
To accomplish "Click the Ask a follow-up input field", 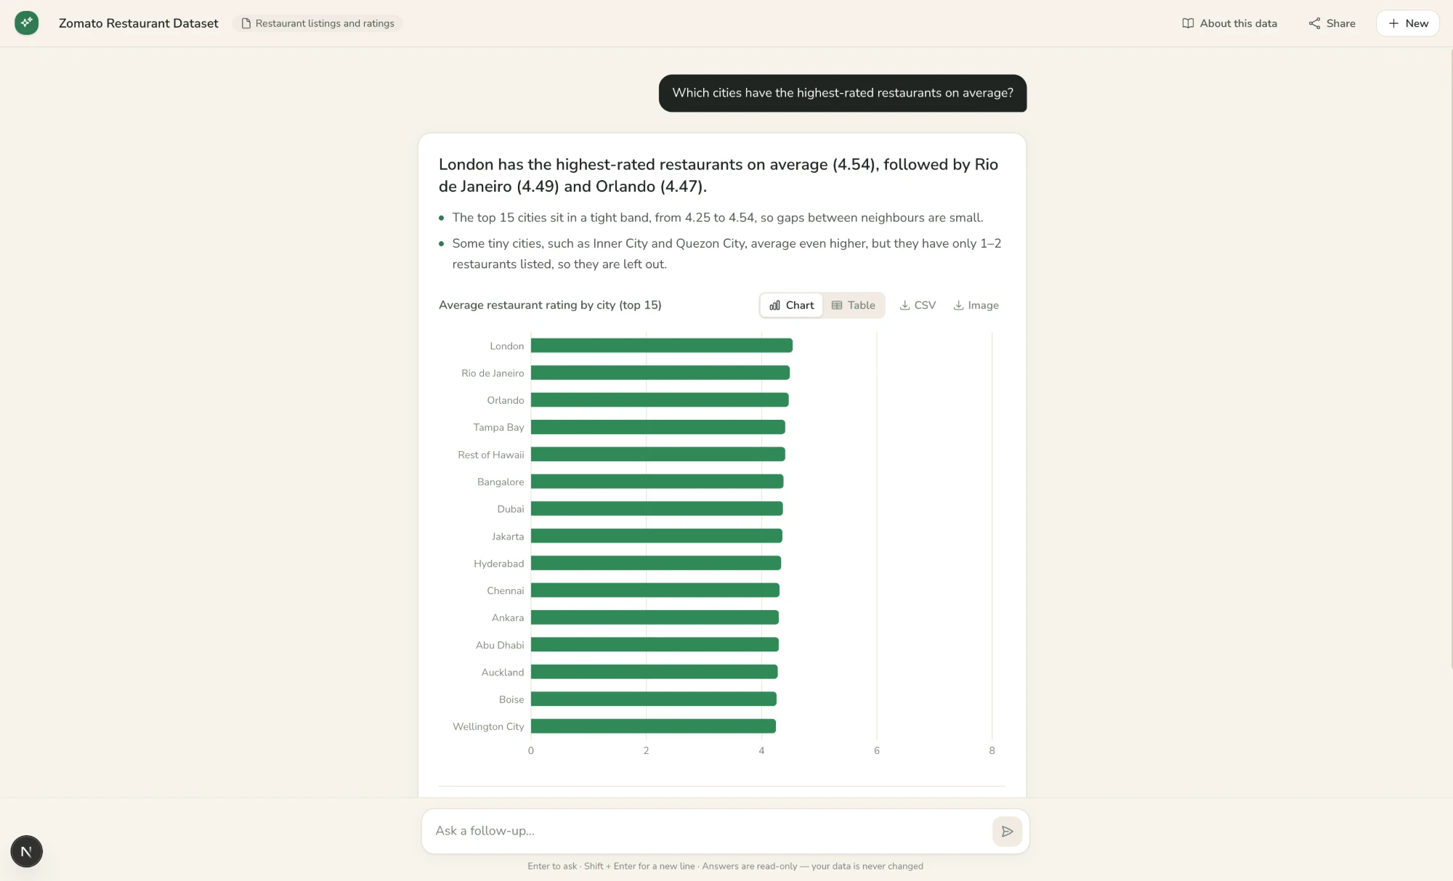I will [x=706, y=831].
